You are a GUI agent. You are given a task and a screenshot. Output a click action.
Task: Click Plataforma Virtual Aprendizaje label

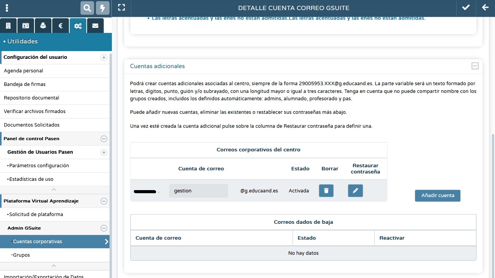point(41,201)
